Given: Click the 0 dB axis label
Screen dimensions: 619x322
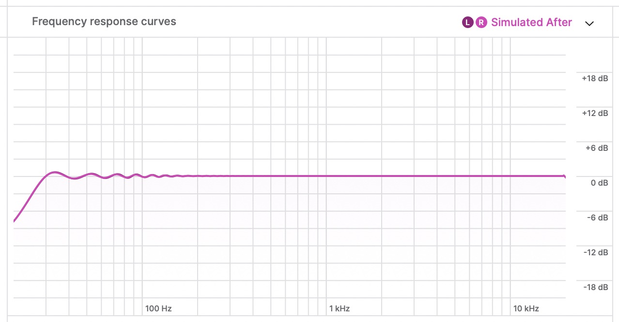Looking at the screenshot, I should [x=599, y=183].
